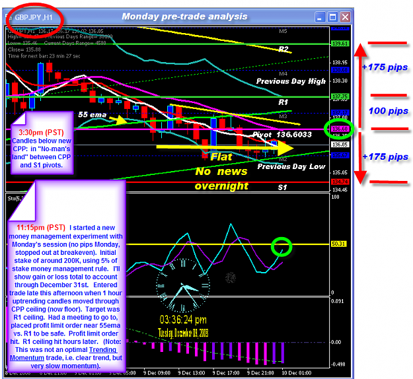Viewport: 413px width, 379px height.
Task: Select the 50.31 stochastic level label
Action: click(x=338, y=244)
